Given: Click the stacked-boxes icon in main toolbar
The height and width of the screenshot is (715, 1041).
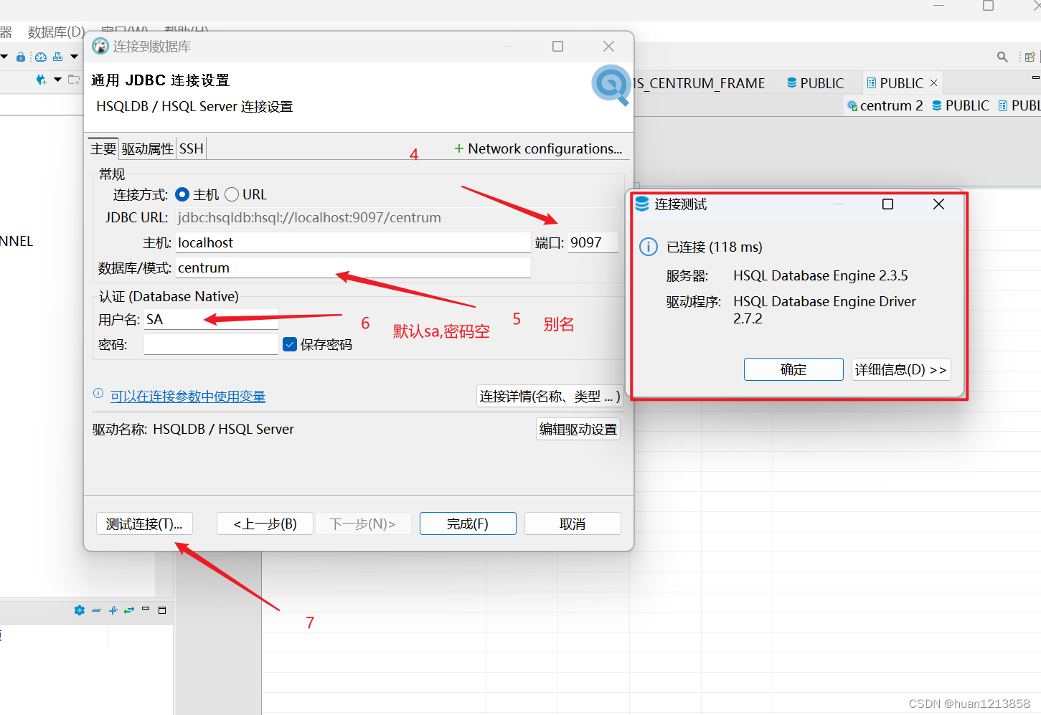Looking at the screenshot, I should (x=58, y=57).
